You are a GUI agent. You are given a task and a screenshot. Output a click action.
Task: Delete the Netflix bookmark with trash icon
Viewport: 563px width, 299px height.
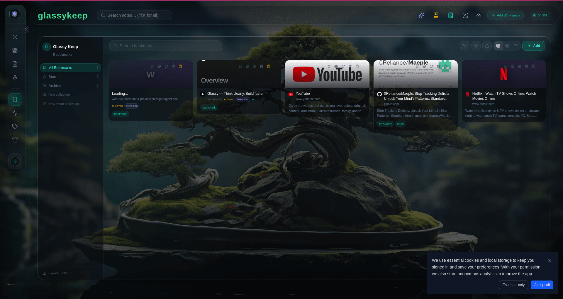527,66
